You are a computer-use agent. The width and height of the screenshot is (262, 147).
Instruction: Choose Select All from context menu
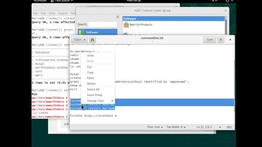(98, 89)
